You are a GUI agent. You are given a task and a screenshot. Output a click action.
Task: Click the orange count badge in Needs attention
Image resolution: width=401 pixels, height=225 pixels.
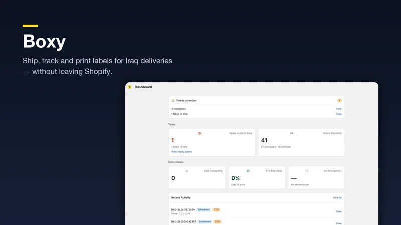tap(339, 101)
